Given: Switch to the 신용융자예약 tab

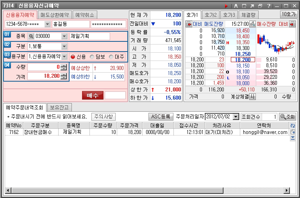Looking at the screenshot, I should point(20,15).
